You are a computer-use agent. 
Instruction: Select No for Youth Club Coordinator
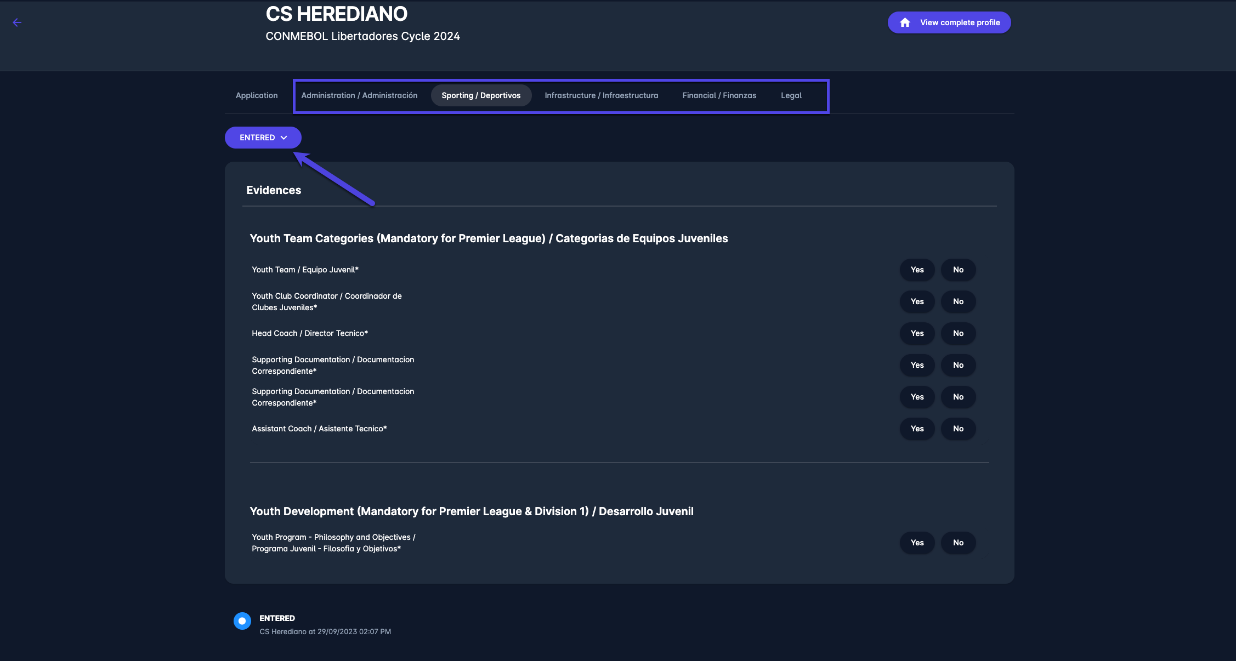(958, 301)
